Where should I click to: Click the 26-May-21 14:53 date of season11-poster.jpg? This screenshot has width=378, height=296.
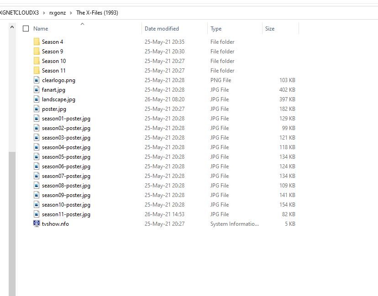point(165,214)
